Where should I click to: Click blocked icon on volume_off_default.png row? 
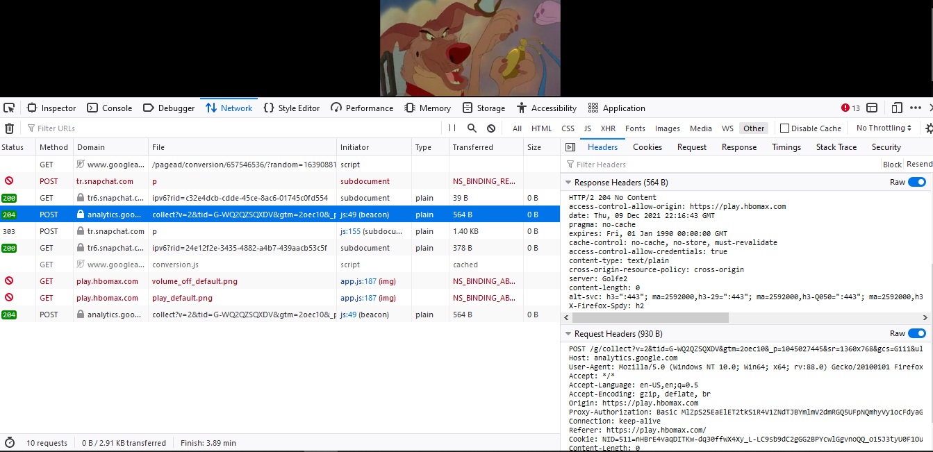(9, 281)
